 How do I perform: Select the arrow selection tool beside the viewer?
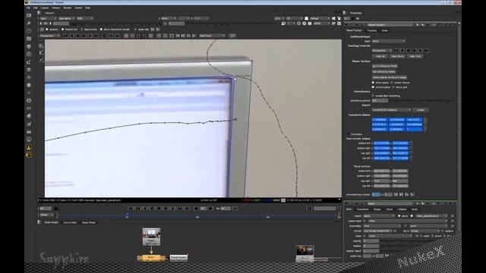coord(41,45)
